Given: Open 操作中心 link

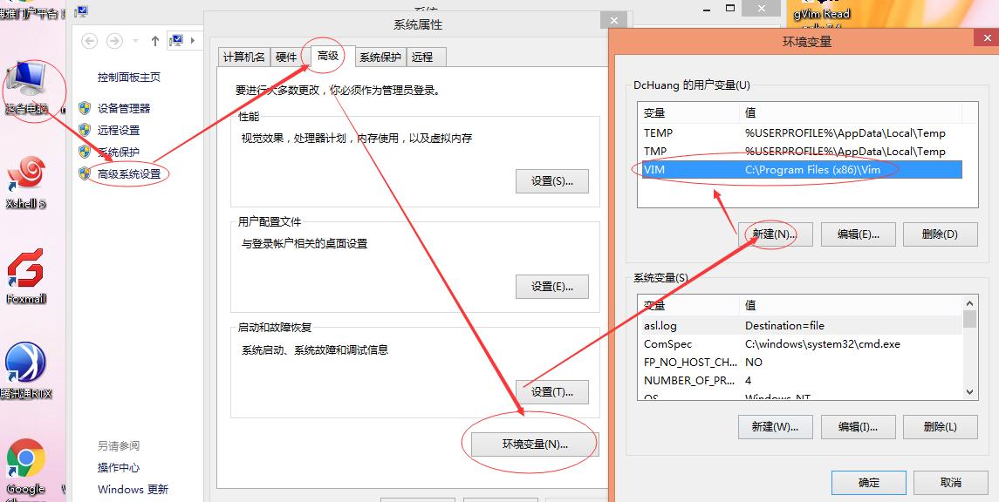Looking at the screenshot, I should tap(119, 467).
